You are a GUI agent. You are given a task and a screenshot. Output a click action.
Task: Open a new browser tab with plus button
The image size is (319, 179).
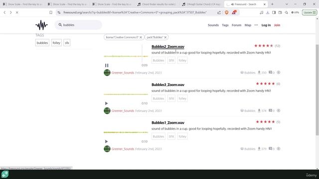pyautogui.click(x=272, y=4)
